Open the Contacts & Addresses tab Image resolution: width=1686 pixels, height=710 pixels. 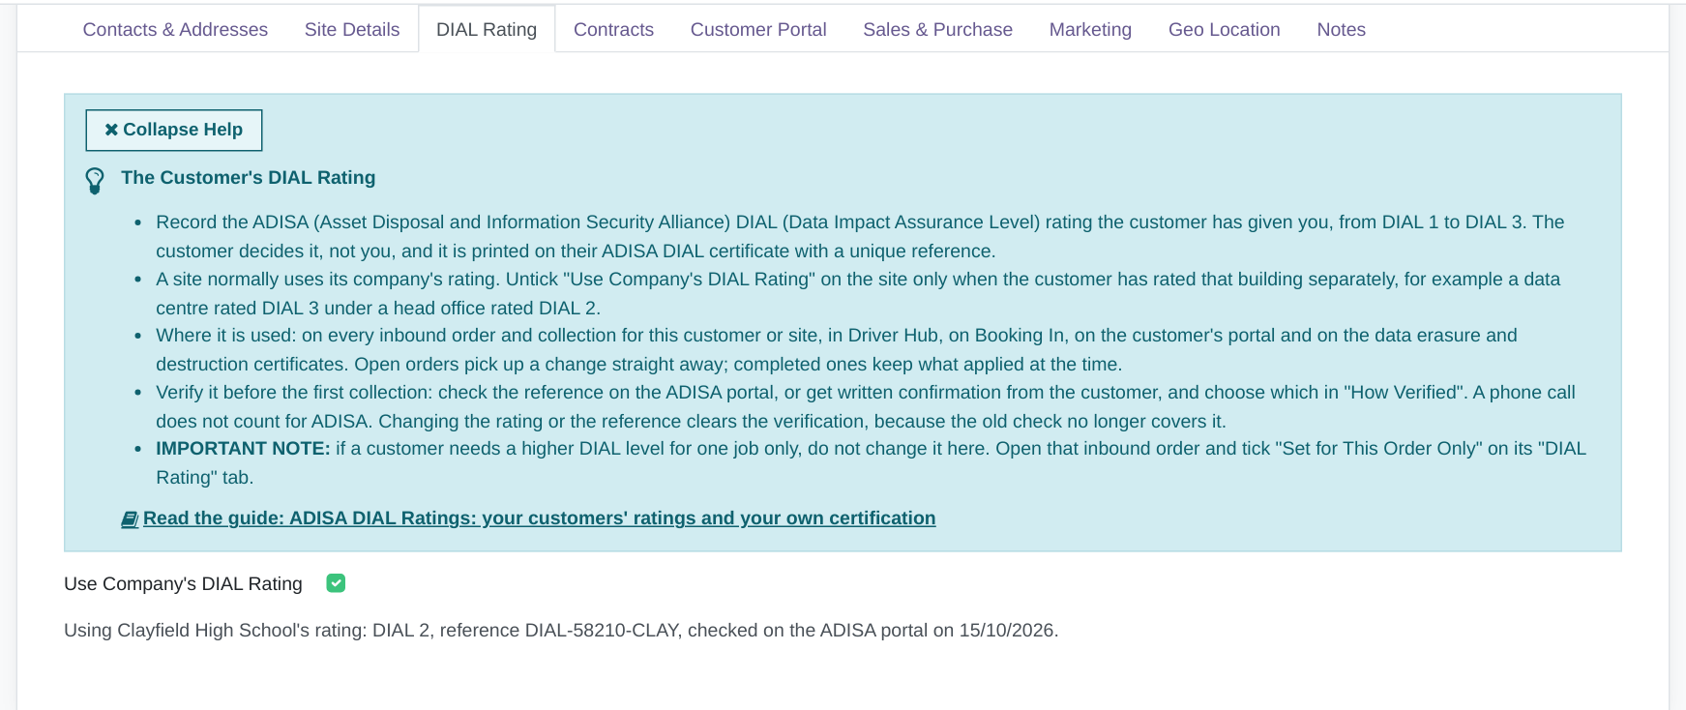175,30
